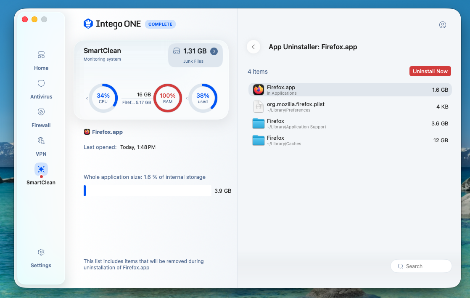
Task: Click App Uninstaller: Firefox.app title
Action: point(313,47)
